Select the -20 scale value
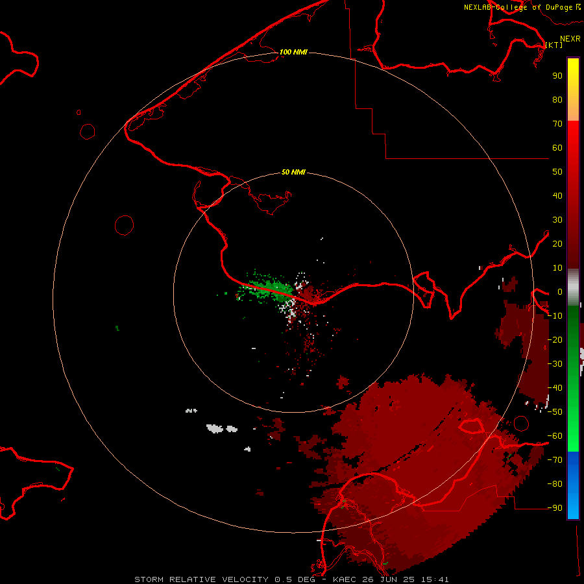Image resolution: width=584 pixels, height=584 pixels. (555, 340)
